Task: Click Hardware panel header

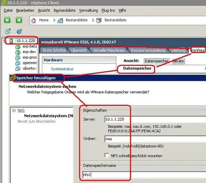Action: (x=79, y=60)
